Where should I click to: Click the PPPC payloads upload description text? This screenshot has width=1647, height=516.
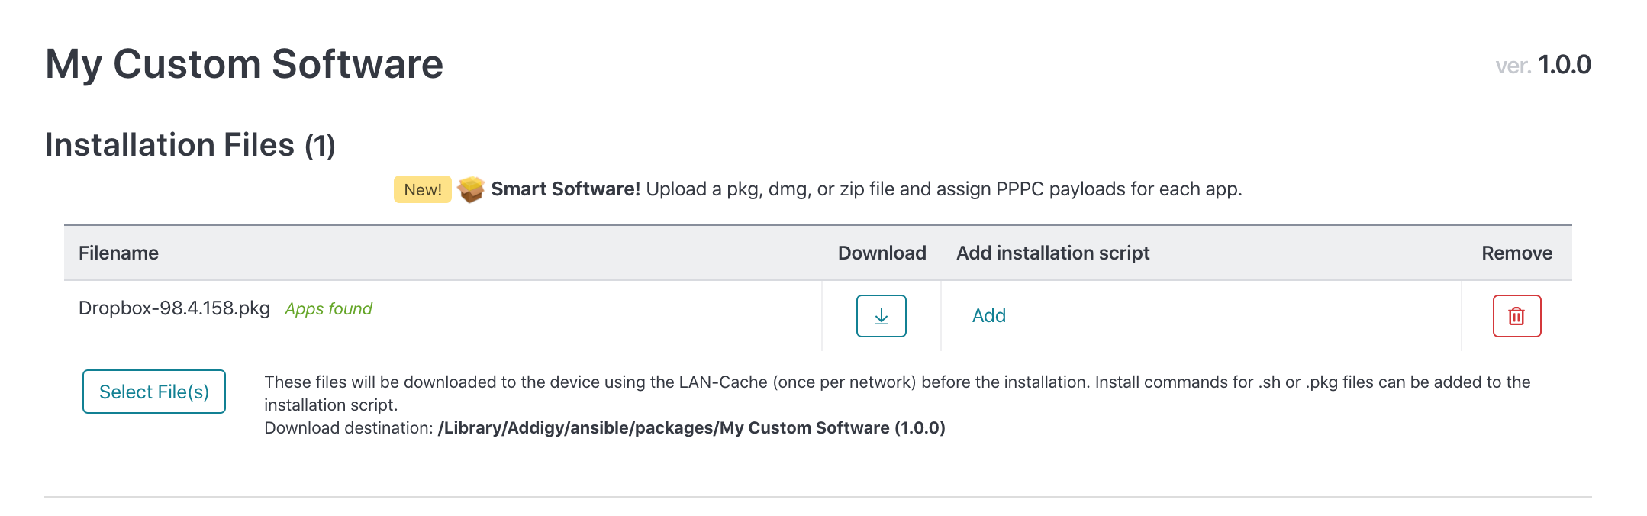coord(943,189)
